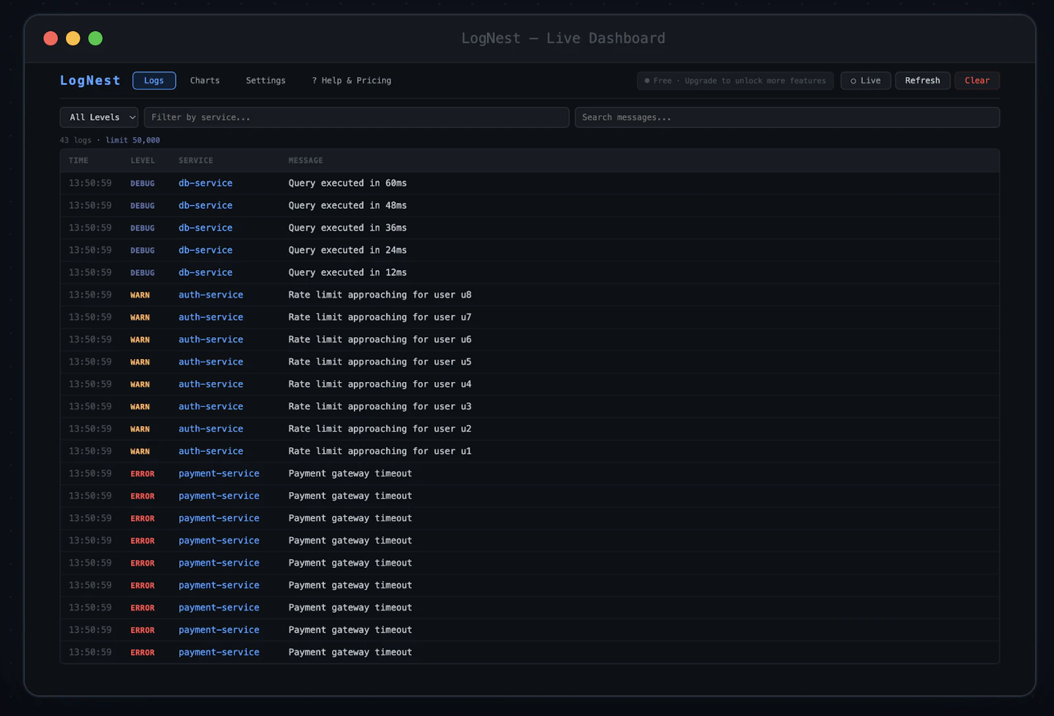The width and height of the screenshot is (1054, 716).
Task: Select 'Rate limit approaching for user u2'
Action: point(530,429)
